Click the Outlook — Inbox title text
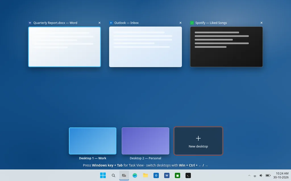291x181 pixels. coord(126,23)
